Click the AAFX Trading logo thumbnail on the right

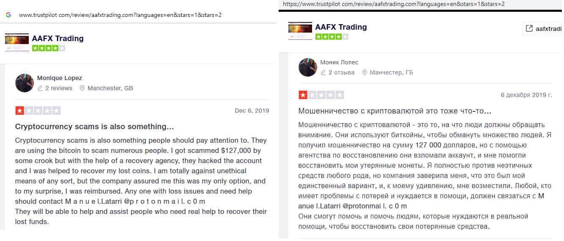pos(300,31)
